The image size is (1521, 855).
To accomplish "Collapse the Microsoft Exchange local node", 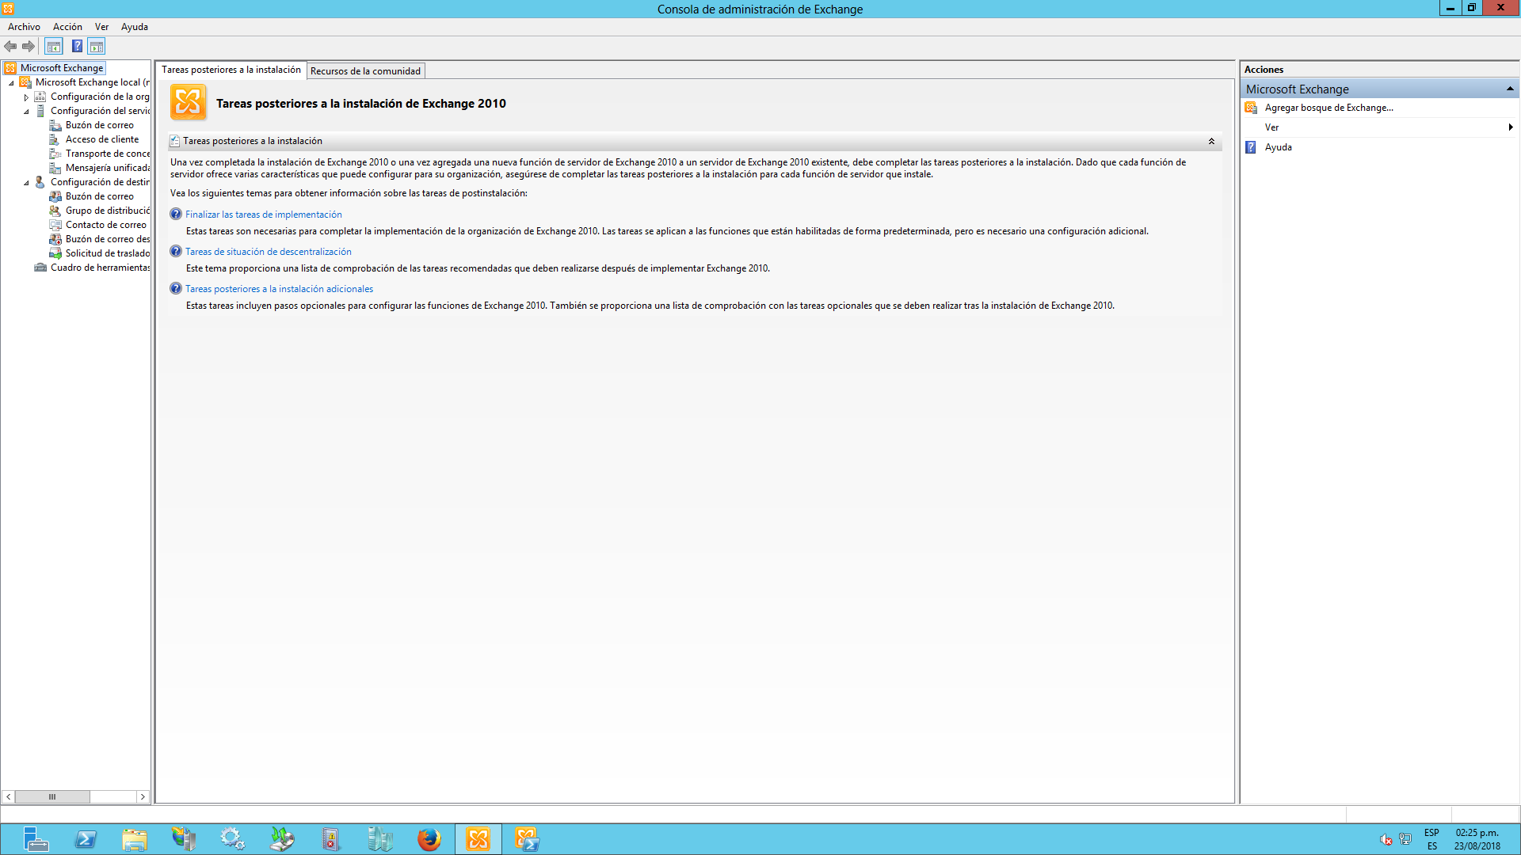I will 11,82.
